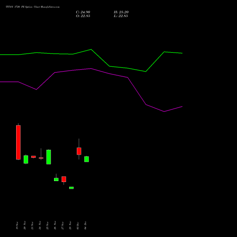Click the 04 Dec date label
This screenshot has width=237, height=237.
(x=85, y=225)
